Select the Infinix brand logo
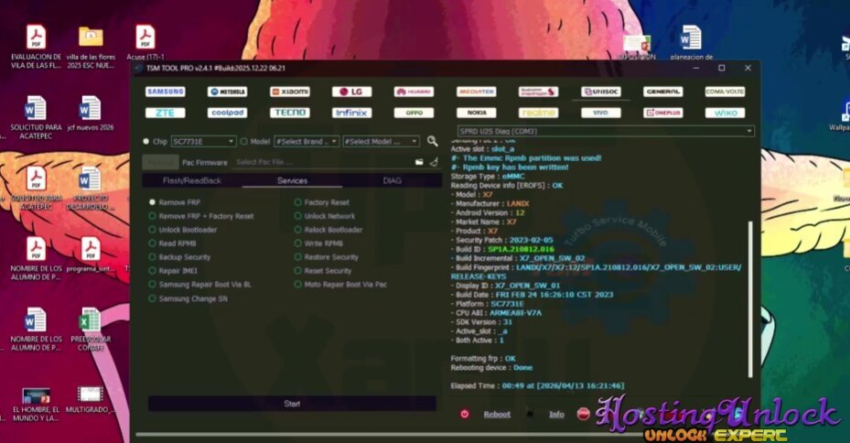Viewport: 850px width, 443px height. tap(352, 113)
